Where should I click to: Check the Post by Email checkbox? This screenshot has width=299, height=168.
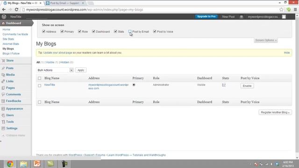(130, 31)
